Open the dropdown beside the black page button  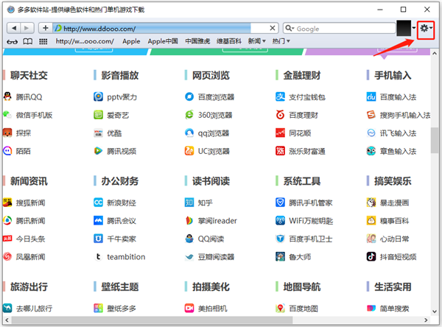413,29
